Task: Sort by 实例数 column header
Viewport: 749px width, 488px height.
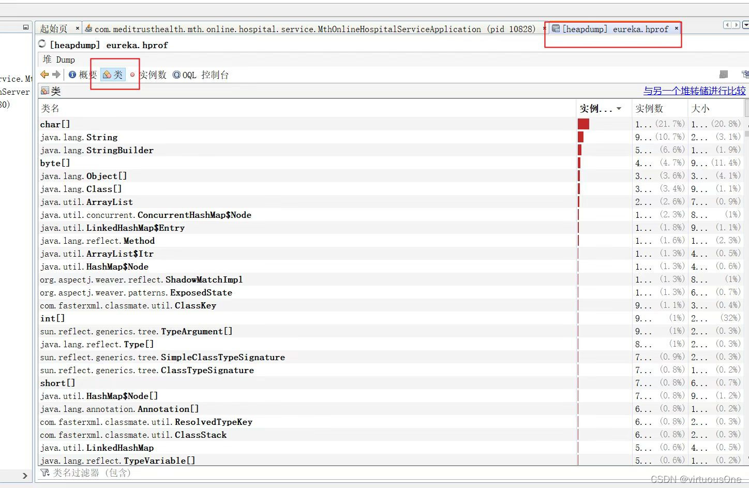Action: [x=660, y=108]
